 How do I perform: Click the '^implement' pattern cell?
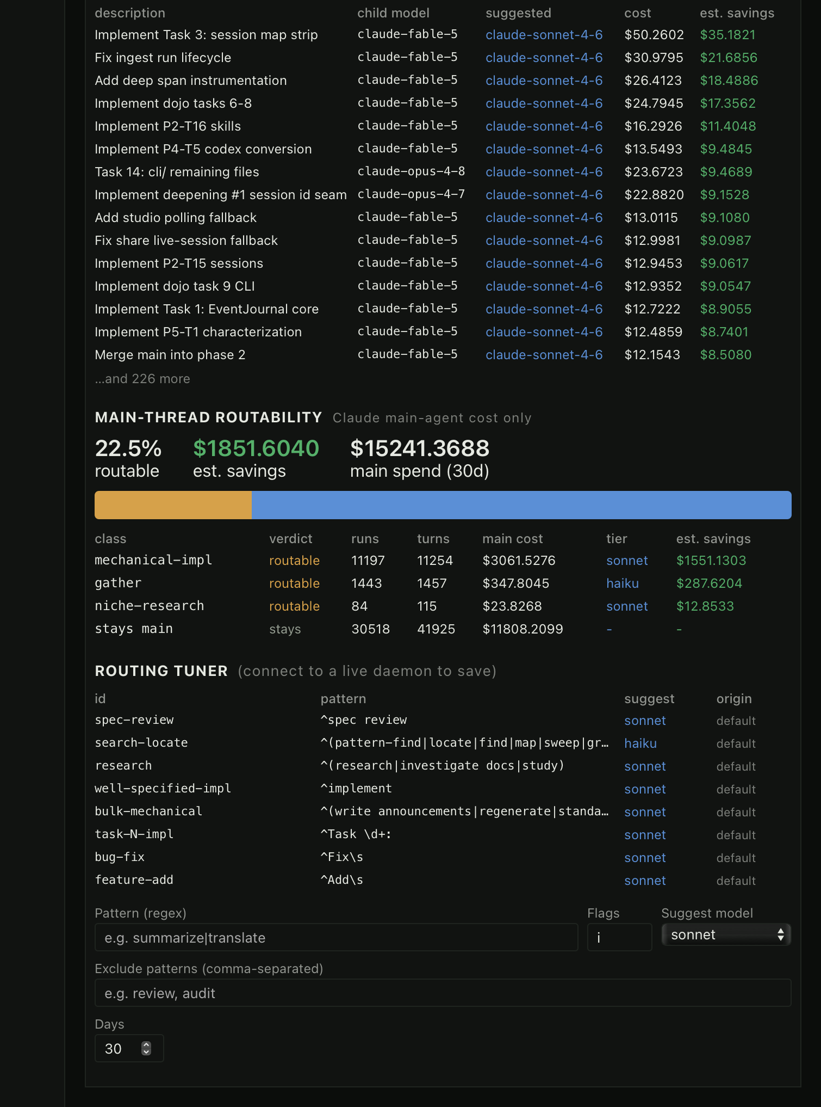click(356, 789)
